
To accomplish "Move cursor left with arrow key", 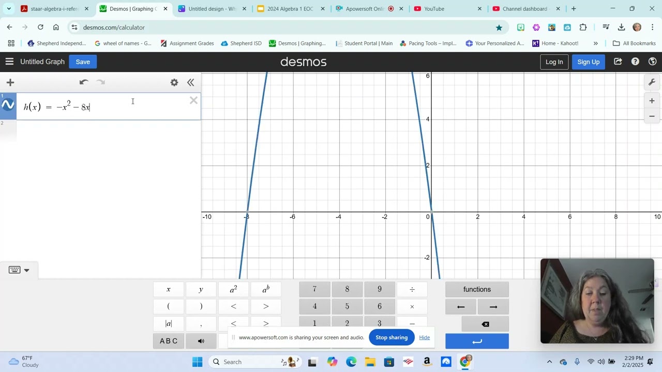I will pyautogui.click(x=461, y=306).
